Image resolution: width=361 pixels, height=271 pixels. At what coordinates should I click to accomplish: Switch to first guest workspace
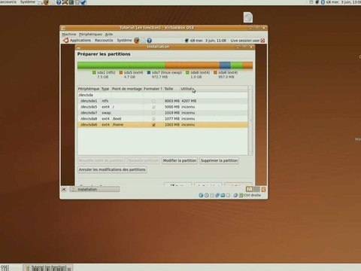pyautogui.click(x=249, y=189)
